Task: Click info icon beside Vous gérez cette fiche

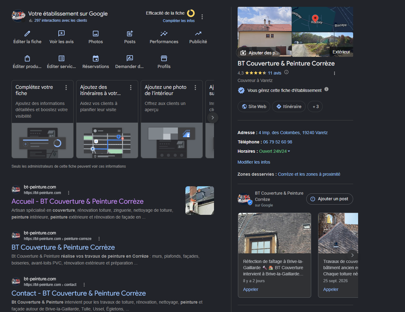Action: click(326, 89)
